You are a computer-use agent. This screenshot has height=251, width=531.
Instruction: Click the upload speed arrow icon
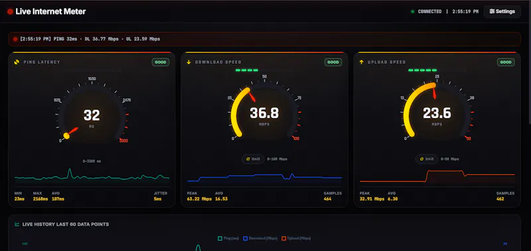click(362, 62)
